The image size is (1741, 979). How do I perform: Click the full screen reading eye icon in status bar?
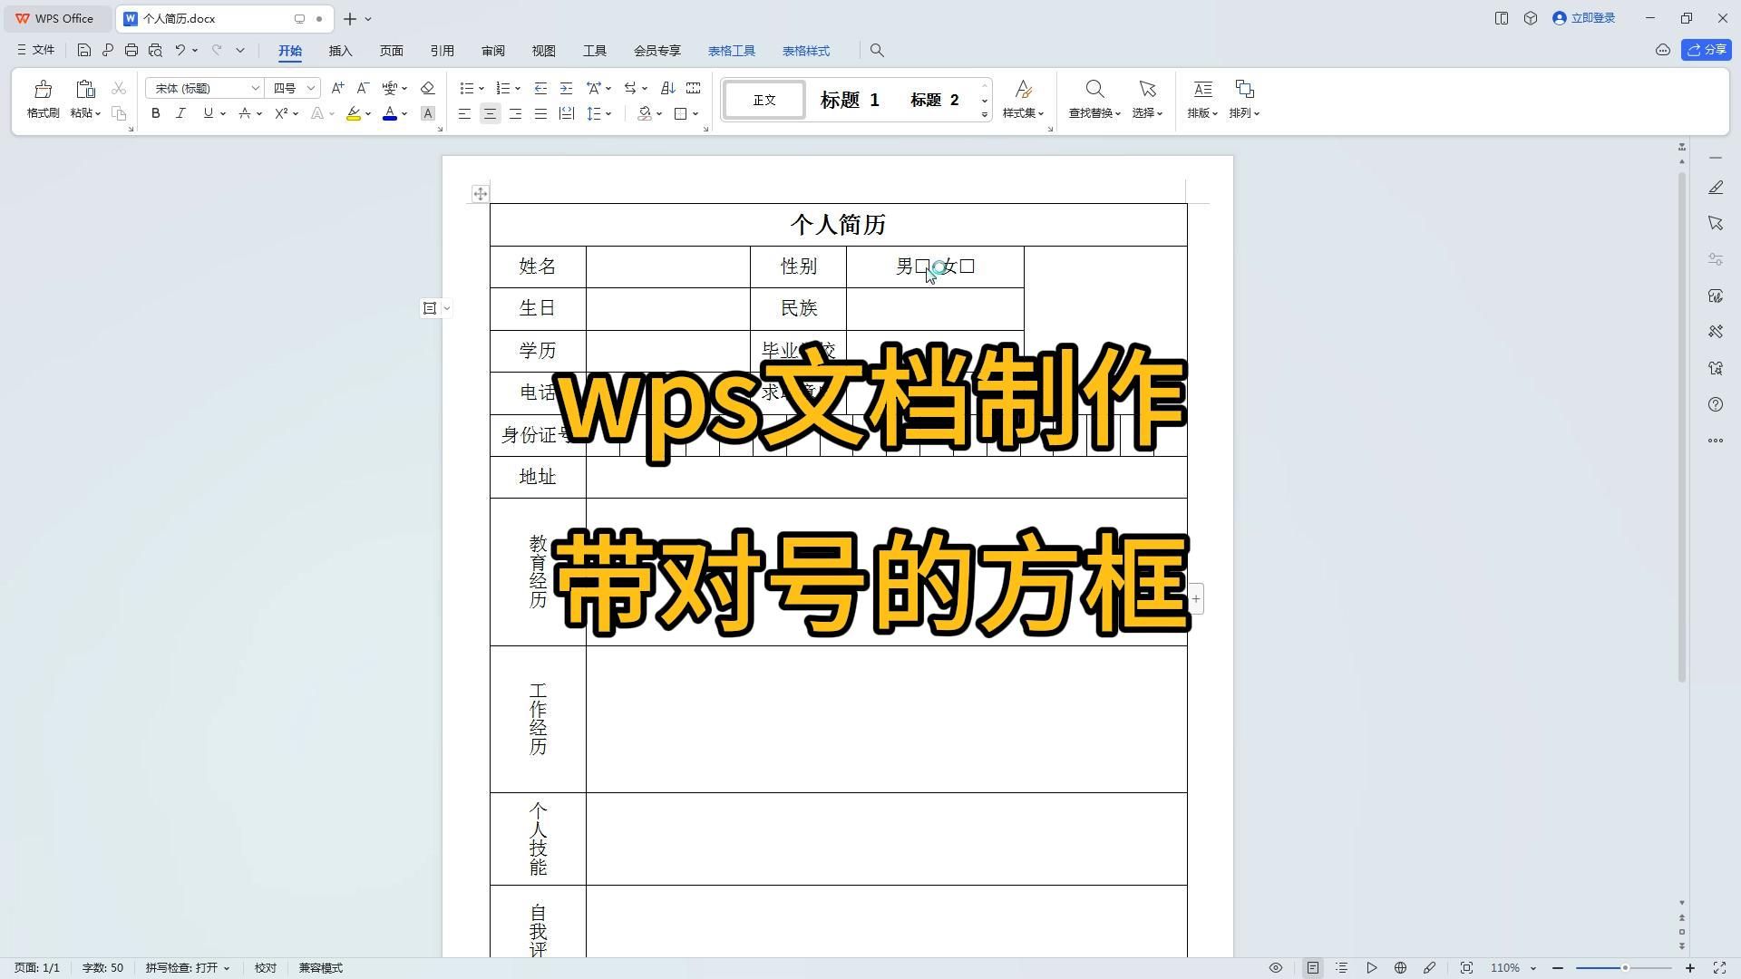(x=1275, y=967)
